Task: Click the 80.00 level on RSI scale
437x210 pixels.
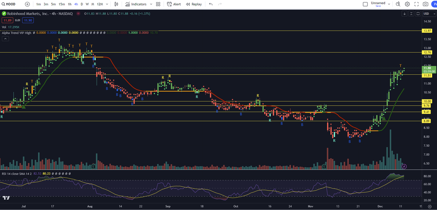Action: [427, 176]
